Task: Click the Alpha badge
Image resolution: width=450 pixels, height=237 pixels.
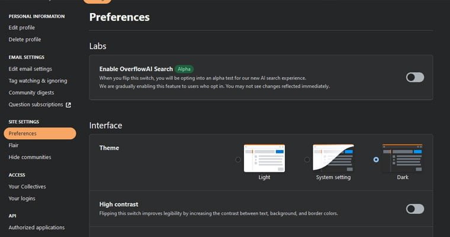Action: 184,69
